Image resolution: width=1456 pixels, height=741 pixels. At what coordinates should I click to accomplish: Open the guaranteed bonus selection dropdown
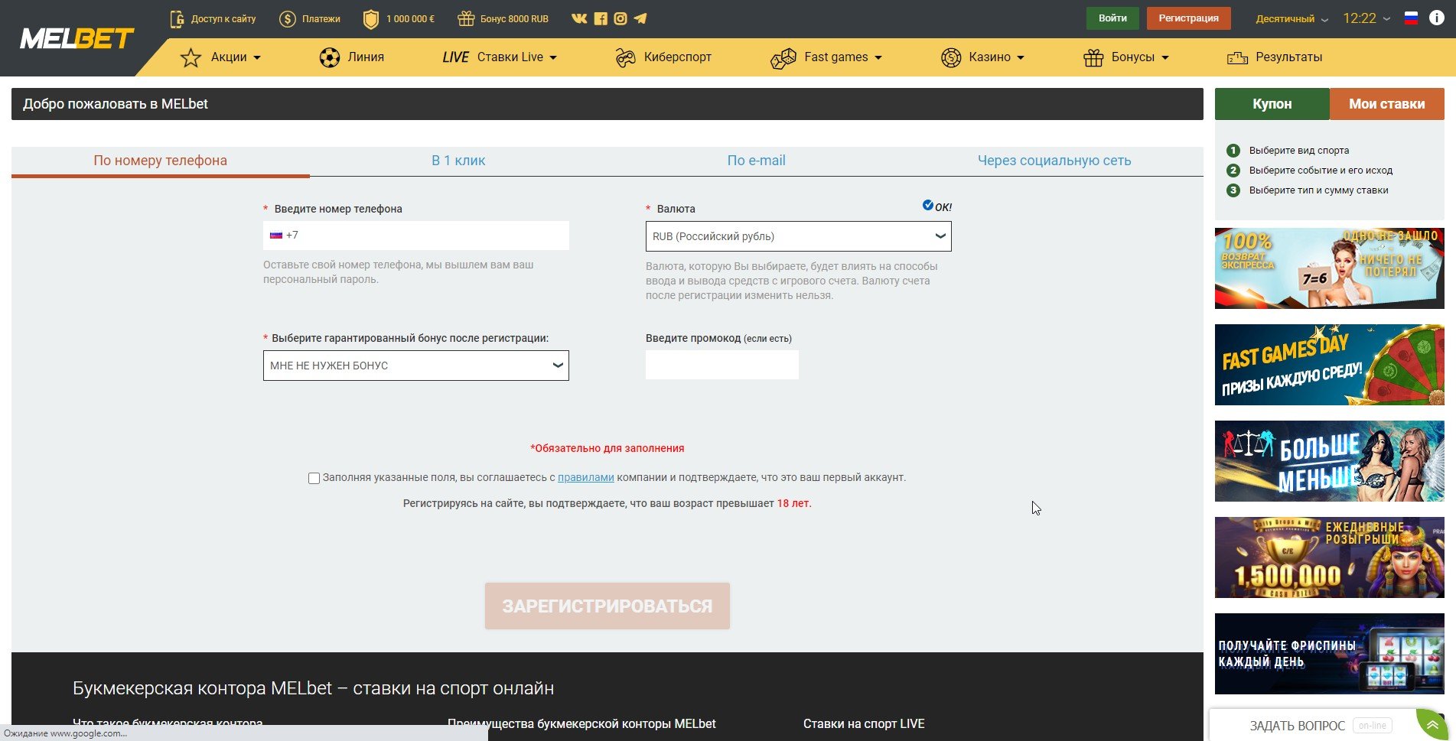[415, 366]
